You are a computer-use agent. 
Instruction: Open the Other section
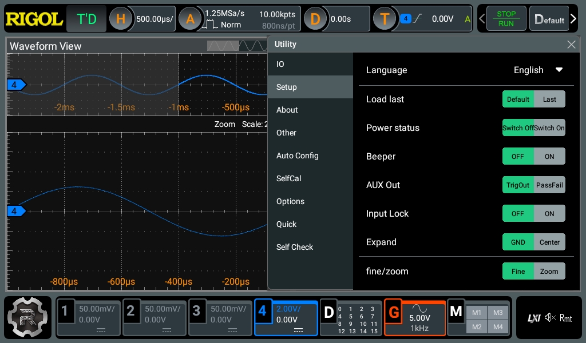310,133
